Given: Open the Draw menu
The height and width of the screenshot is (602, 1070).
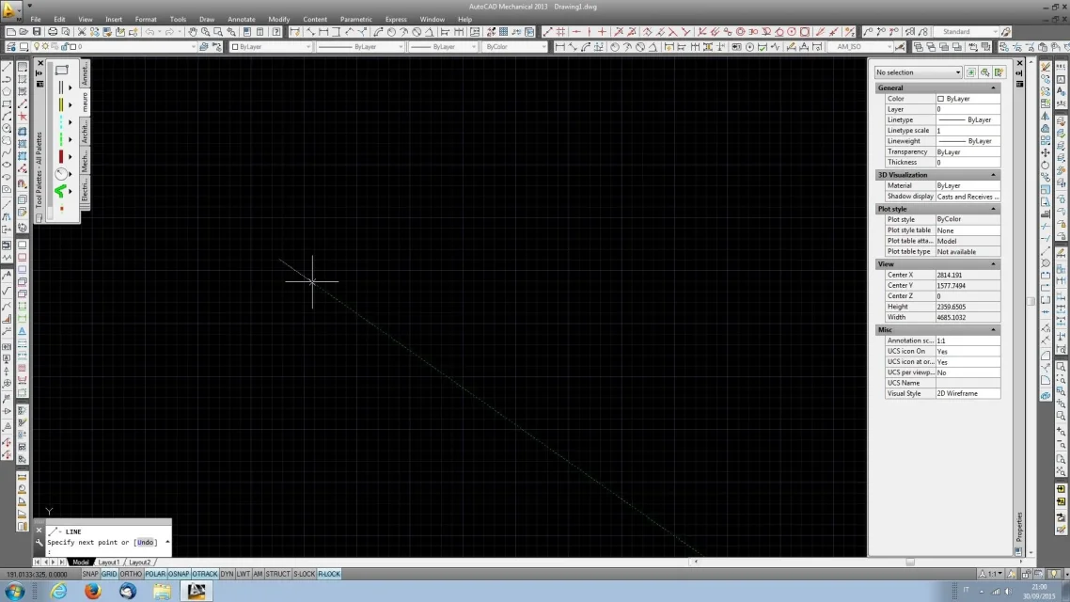Looking at the screenshot, I should pos(207,19).
